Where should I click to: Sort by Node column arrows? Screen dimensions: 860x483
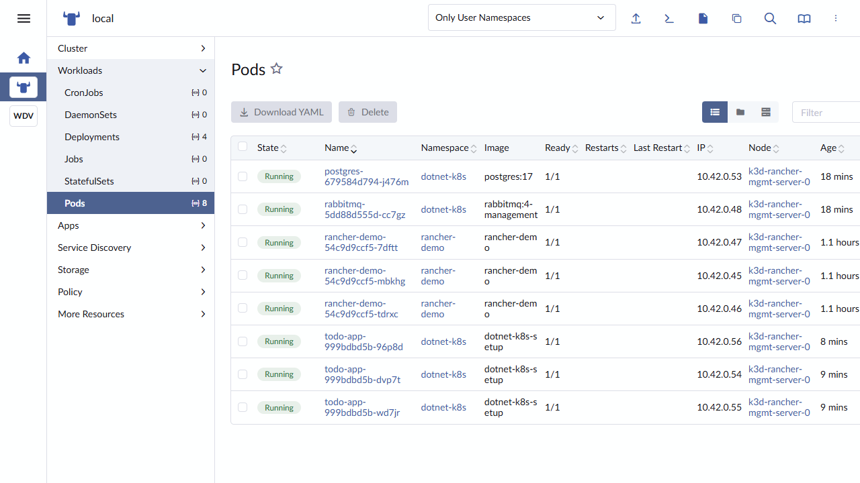click(x=776, y=148)
